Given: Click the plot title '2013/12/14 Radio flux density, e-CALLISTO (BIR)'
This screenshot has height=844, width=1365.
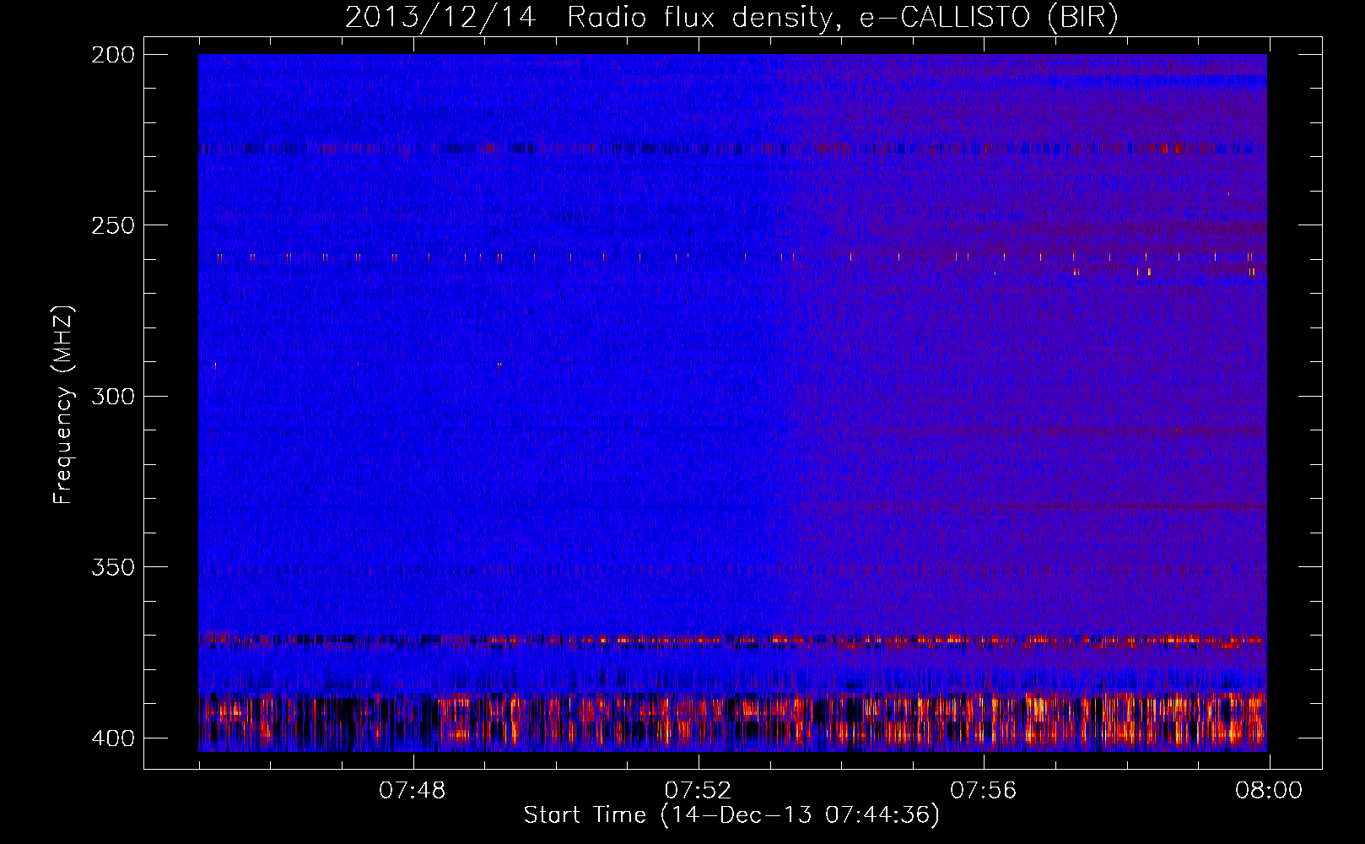Looking at the screenshot, I should pos(731,17).
